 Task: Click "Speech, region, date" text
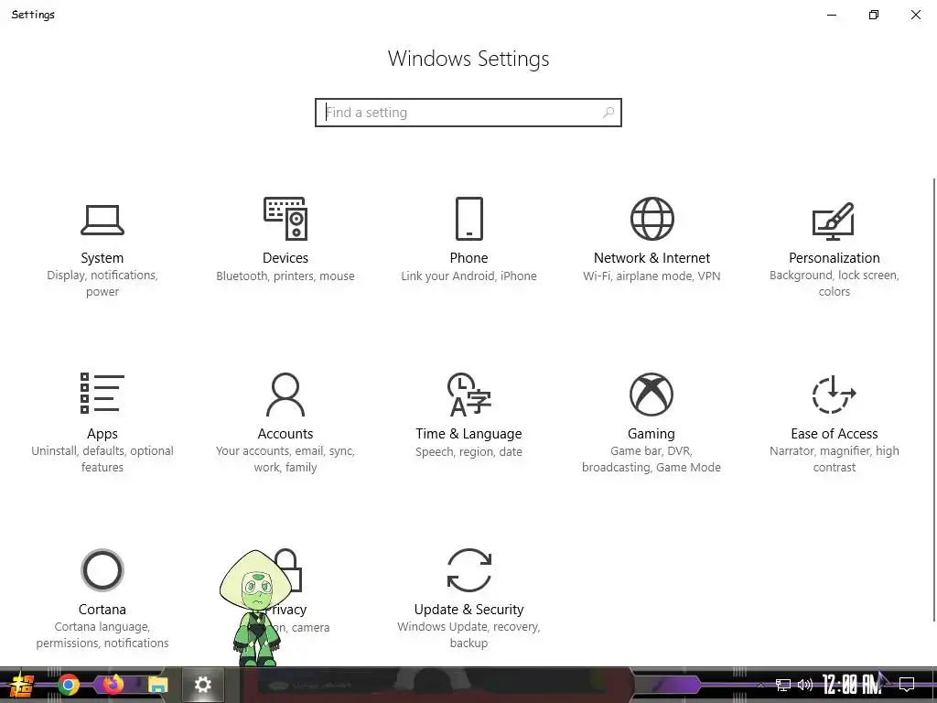(469, 452)
